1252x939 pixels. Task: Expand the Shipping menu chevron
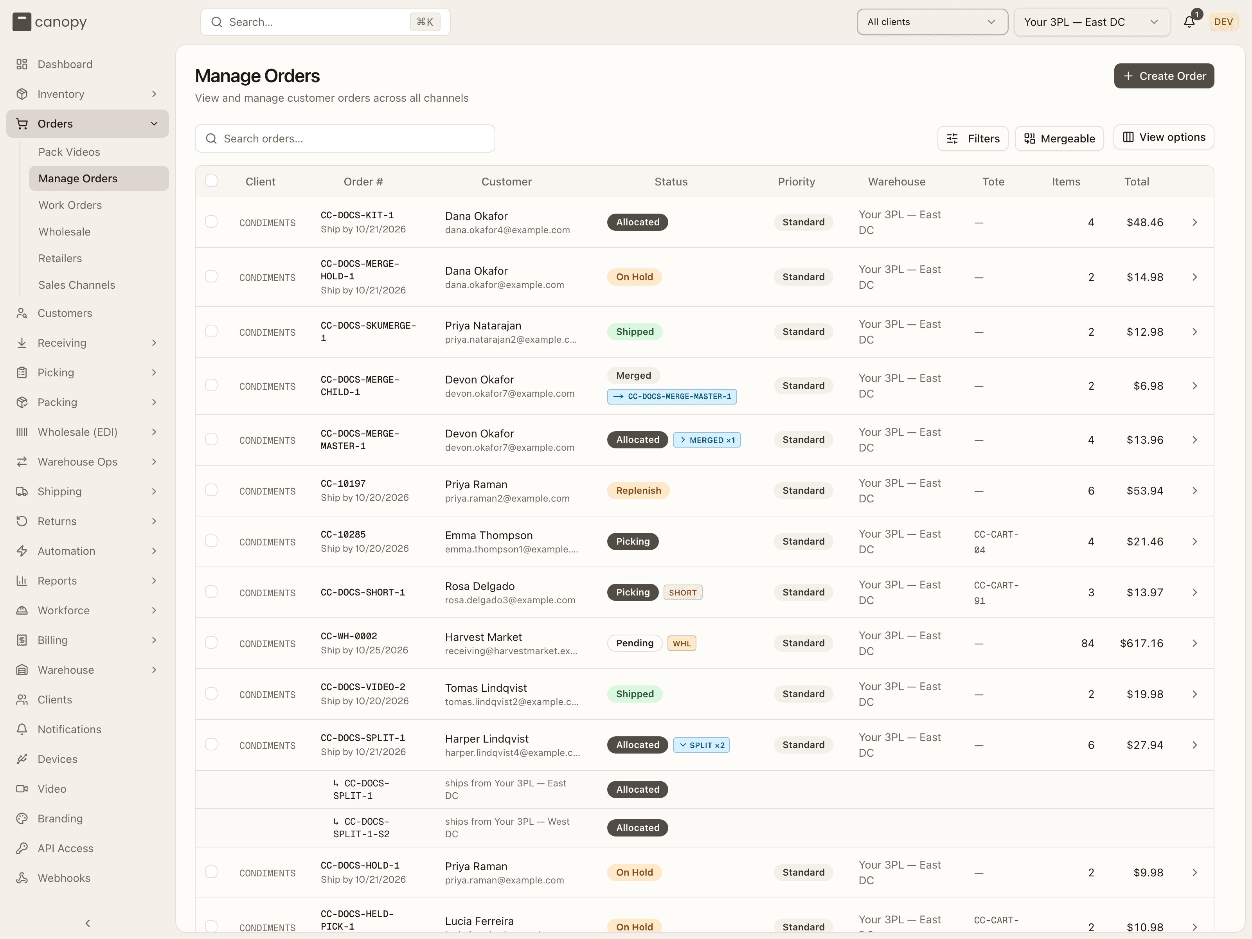tap(154, 491)
